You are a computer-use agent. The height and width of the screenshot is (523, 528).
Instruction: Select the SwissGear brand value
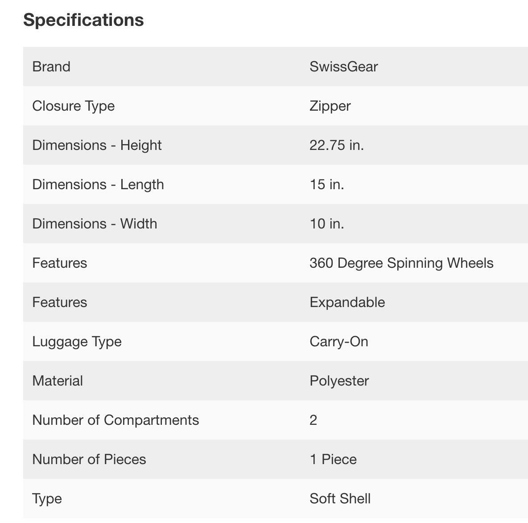(x=343, y=66)
